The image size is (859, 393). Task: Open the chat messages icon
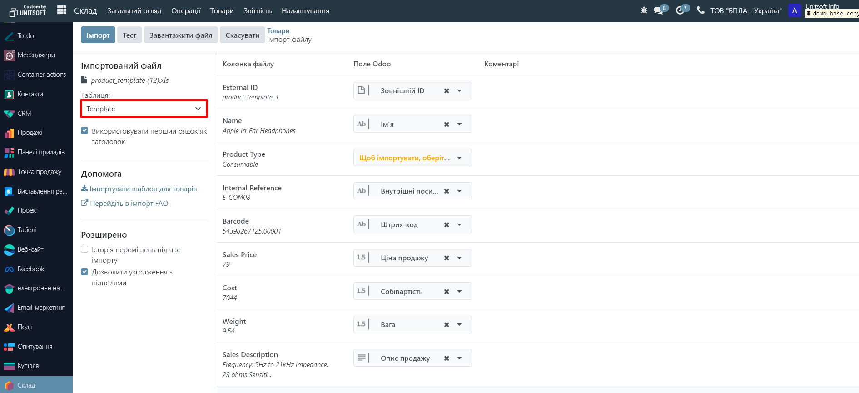[x=658, y=10]
